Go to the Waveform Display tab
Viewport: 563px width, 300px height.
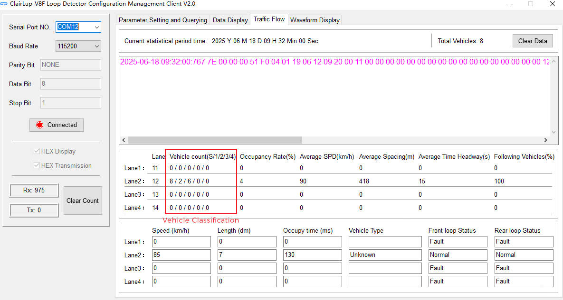pyautogui.click(x=315, y=20)
